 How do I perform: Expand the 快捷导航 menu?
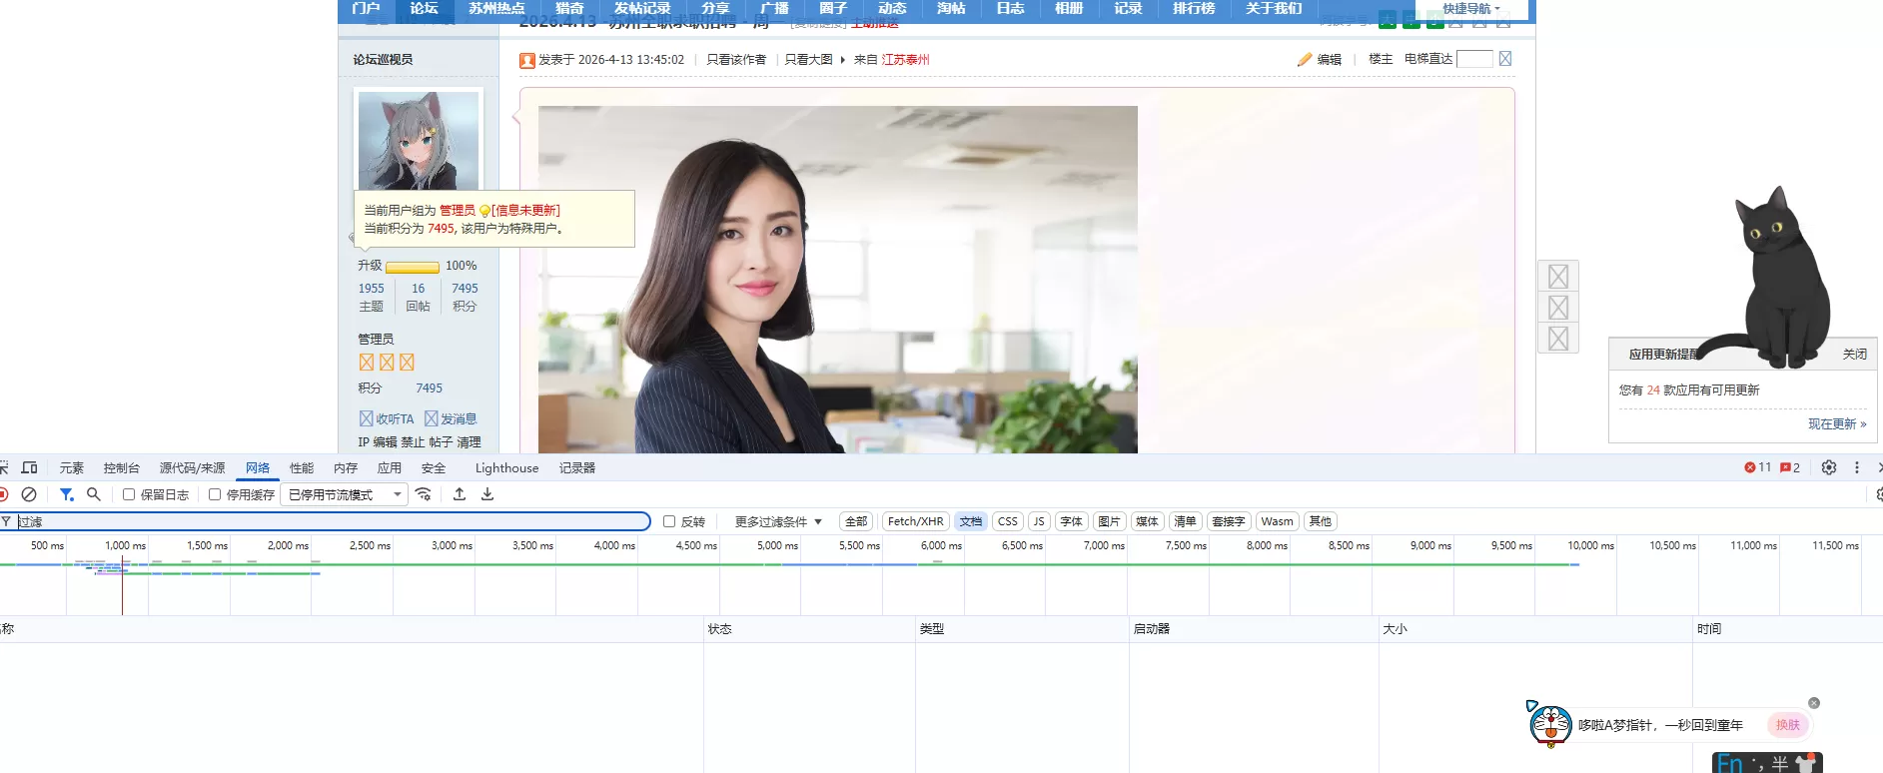1470,8
